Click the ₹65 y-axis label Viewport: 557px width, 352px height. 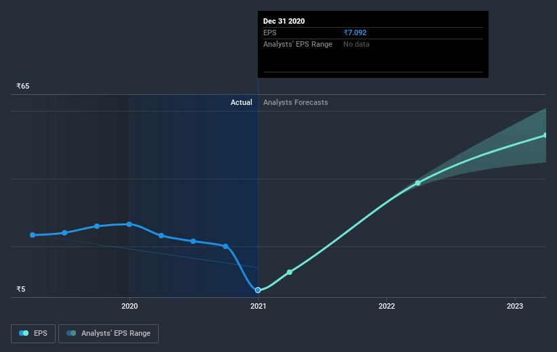click(x=23, y=86)
